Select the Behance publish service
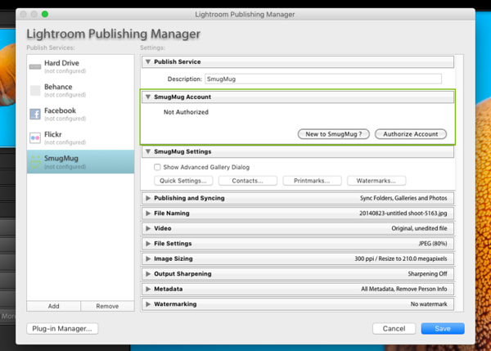Viewport: 491px width, 351px height. click(x=80, y=91)
